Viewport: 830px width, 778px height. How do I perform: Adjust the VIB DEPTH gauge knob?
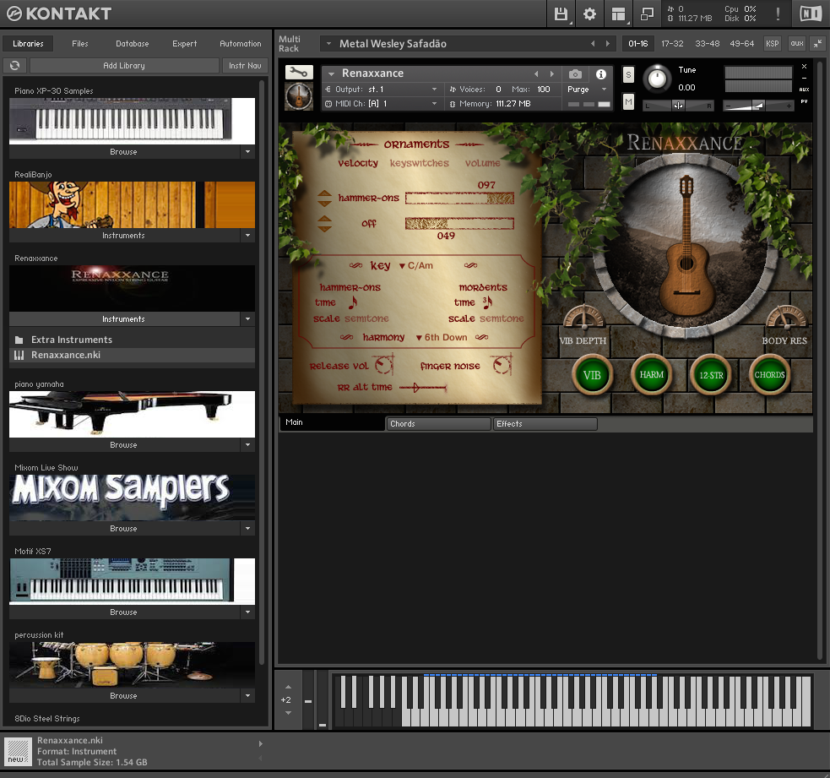tap(583, 317)
